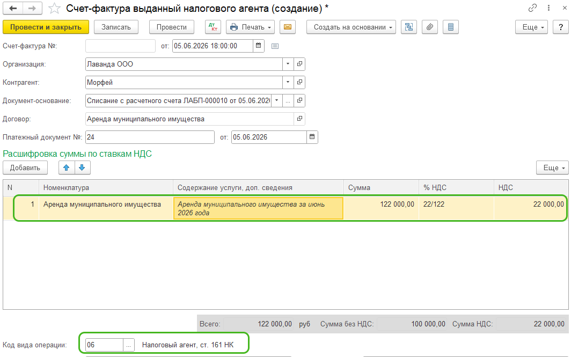Focus the Счет-фактура № field

[121, 46]
